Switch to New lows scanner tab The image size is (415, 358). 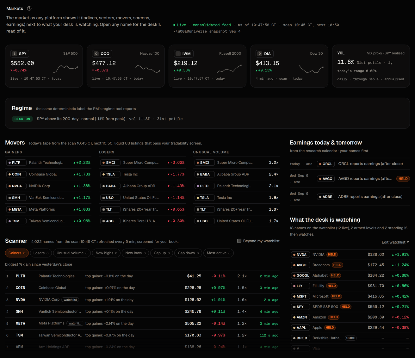point(135,253)
